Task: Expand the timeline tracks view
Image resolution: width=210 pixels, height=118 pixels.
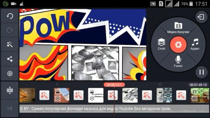Action: coord(10,90)
